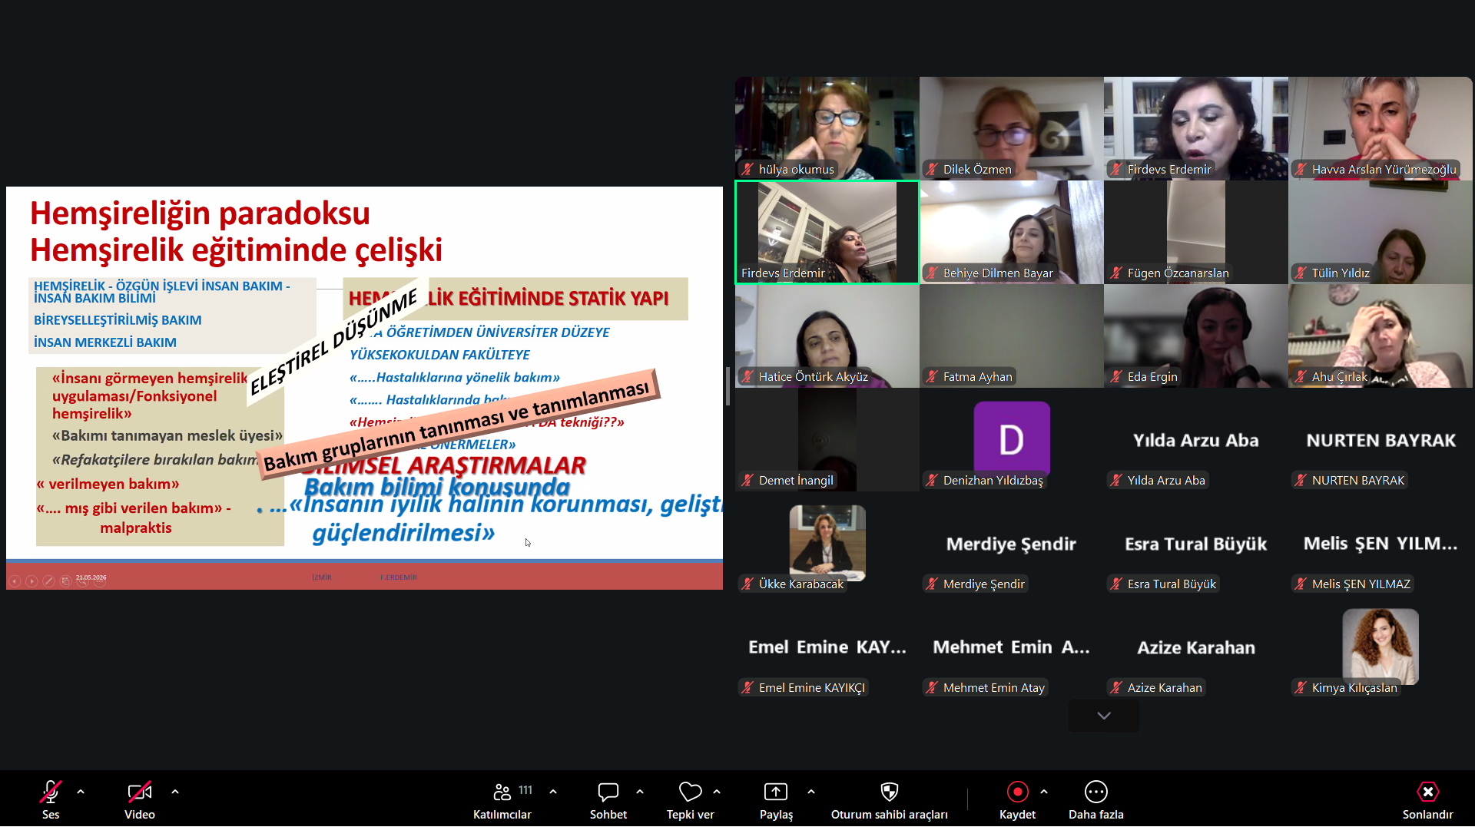The image size is (1475, 827).
Task: Click the Paylaş share screen icon
Action: (x=776, y=791)
